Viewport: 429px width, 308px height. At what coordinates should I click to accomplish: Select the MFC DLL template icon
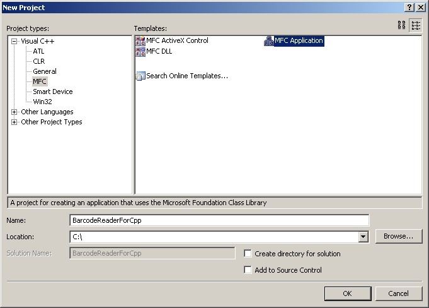click(140, 52)
